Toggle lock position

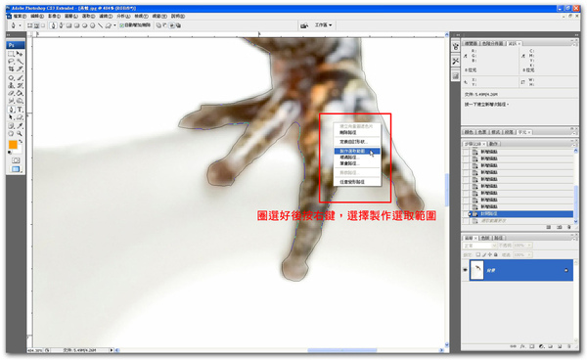point(490,254)
